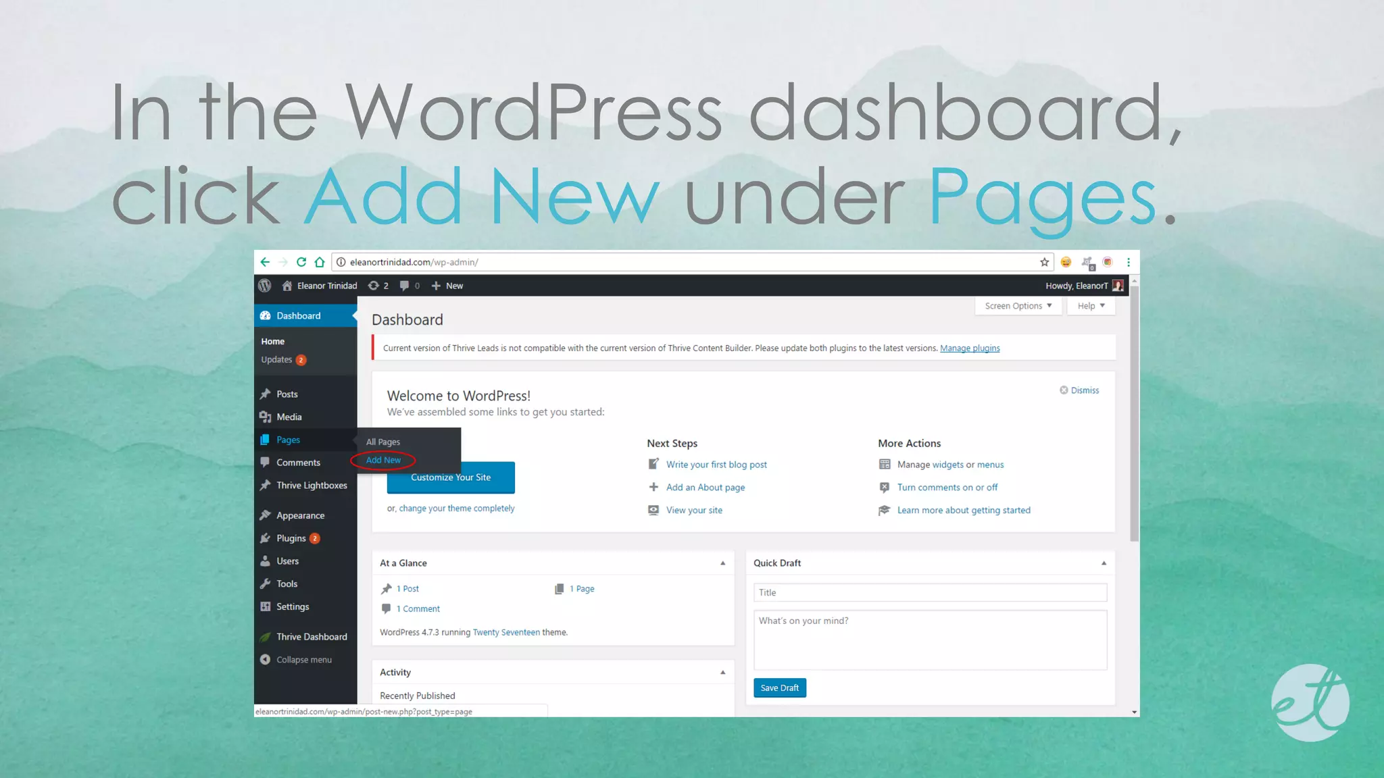
Task: Click What's on your mind textarea
Action: (x=930, y=640)
